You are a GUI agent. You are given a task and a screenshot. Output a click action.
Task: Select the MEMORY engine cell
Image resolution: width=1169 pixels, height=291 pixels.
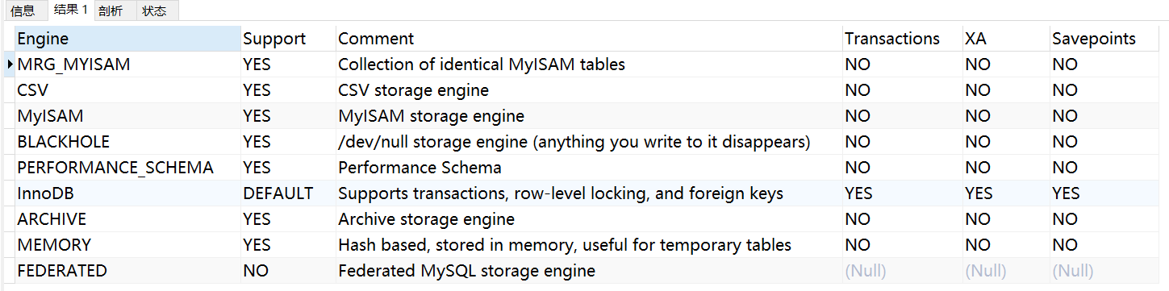coord(127,245)
